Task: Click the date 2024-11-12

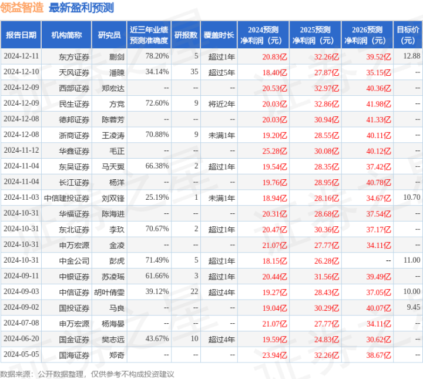Action: [x=21, y=150]
